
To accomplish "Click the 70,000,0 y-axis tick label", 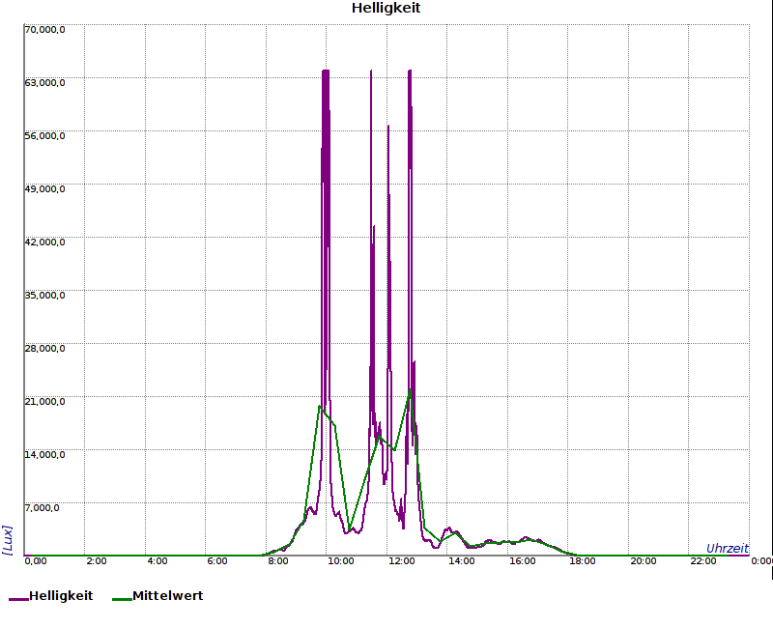I will 44,29.
